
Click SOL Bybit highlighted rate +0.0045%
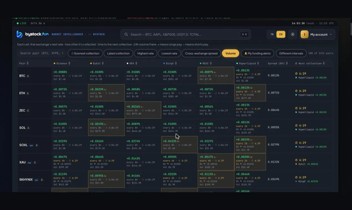[97, 124]
